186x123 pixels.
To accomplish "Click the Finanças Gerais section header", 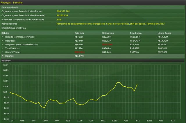I will click(10, 7).
